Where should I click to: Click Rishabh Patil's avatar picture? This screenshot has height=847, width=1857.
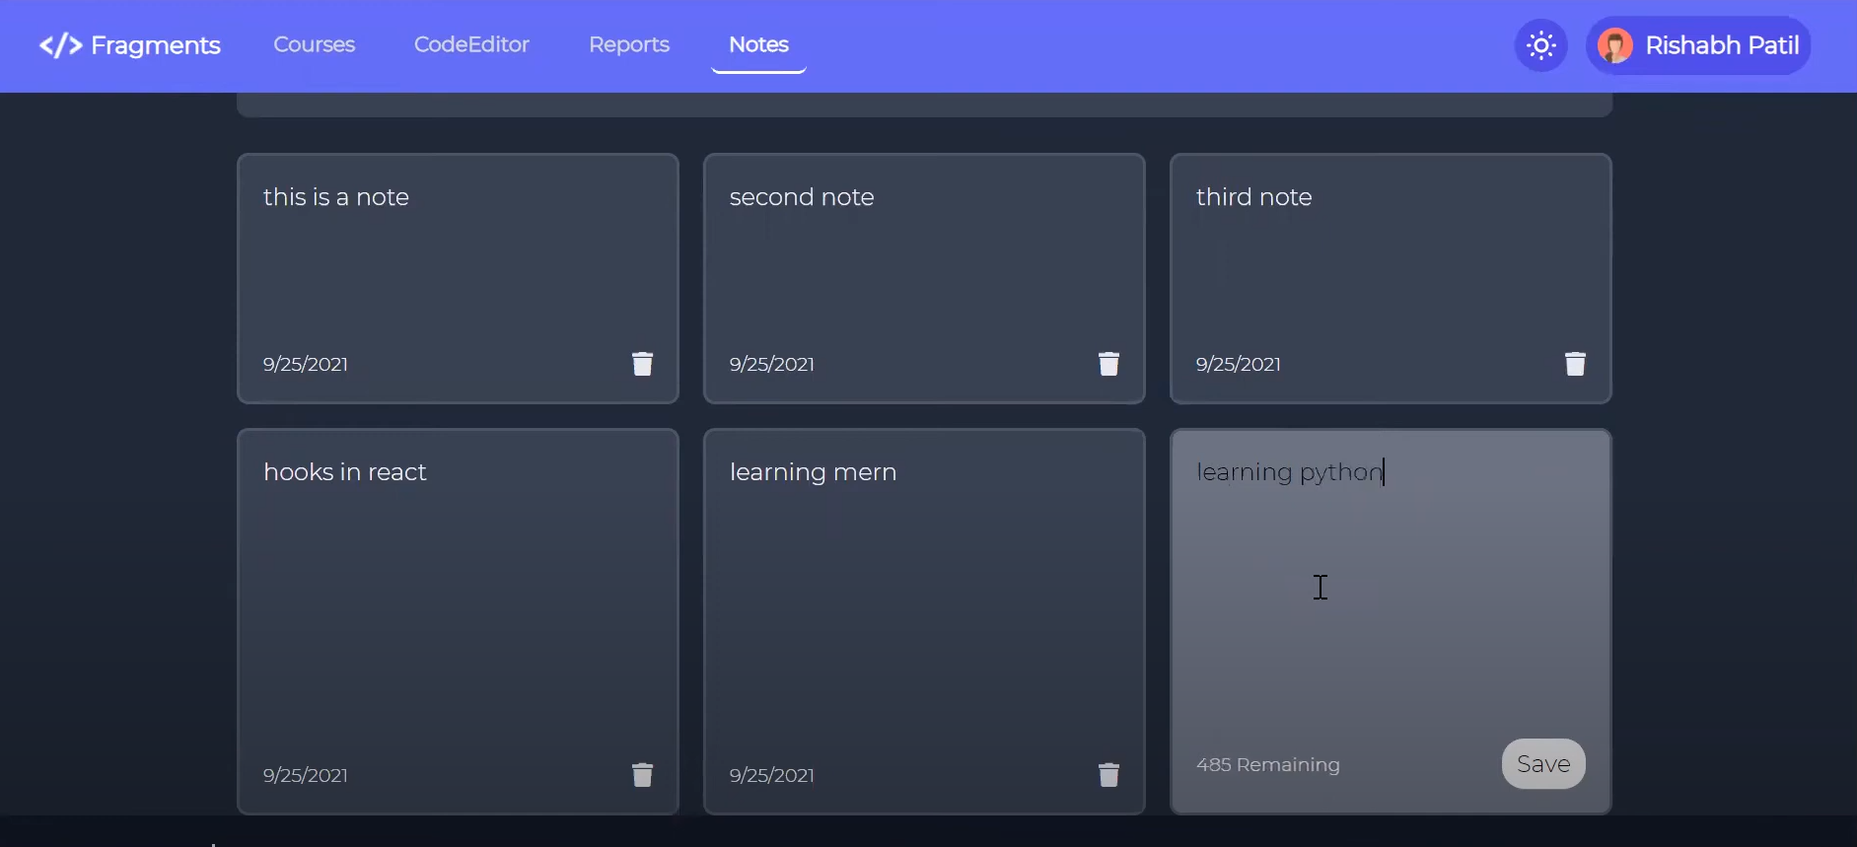[x=1614, y=45]
